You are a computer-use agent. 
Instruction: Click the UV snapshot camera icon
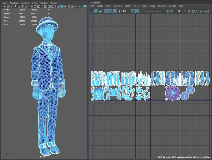tap(124, 11)
